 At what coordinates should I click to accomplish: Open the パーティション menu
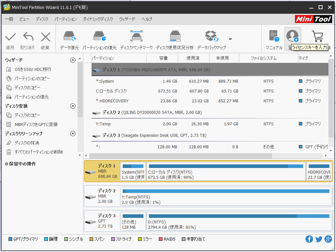click(x=66, y=19)
